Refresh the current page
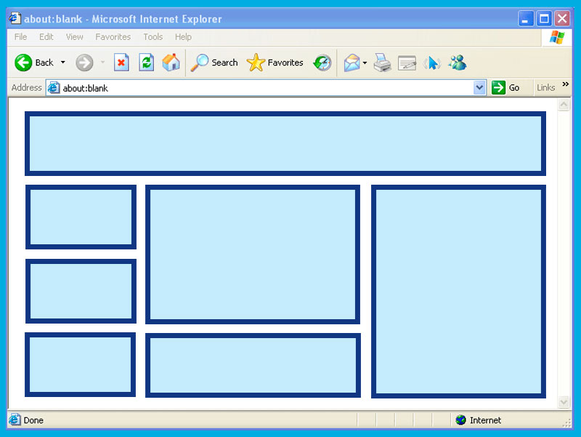The width and height of the screenshot is (581, 437). click(146, 63)
